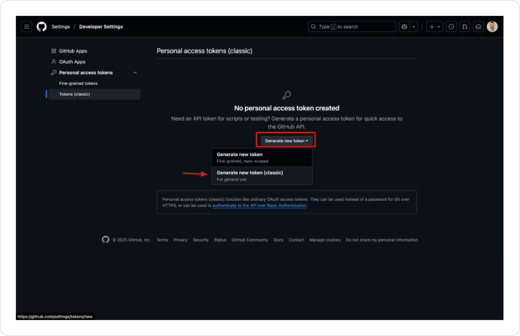
Task: Open the GitHub Community footer link
Action: [x=250, y=240]
